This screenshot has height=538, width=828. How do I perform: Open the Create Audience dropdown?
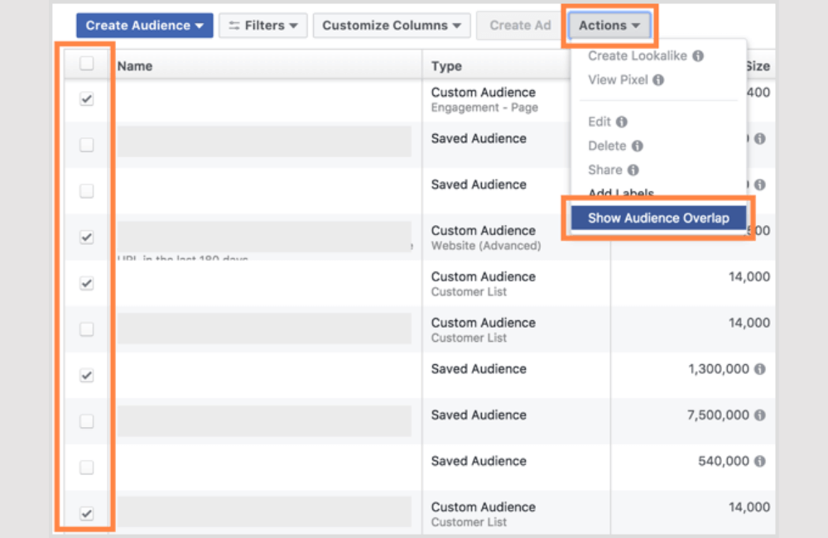(144, 26)
